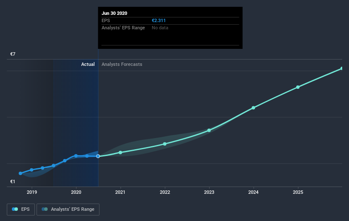349x221 pixels.
Task: Click the No data tooltip text
Action: coord(160,28)
